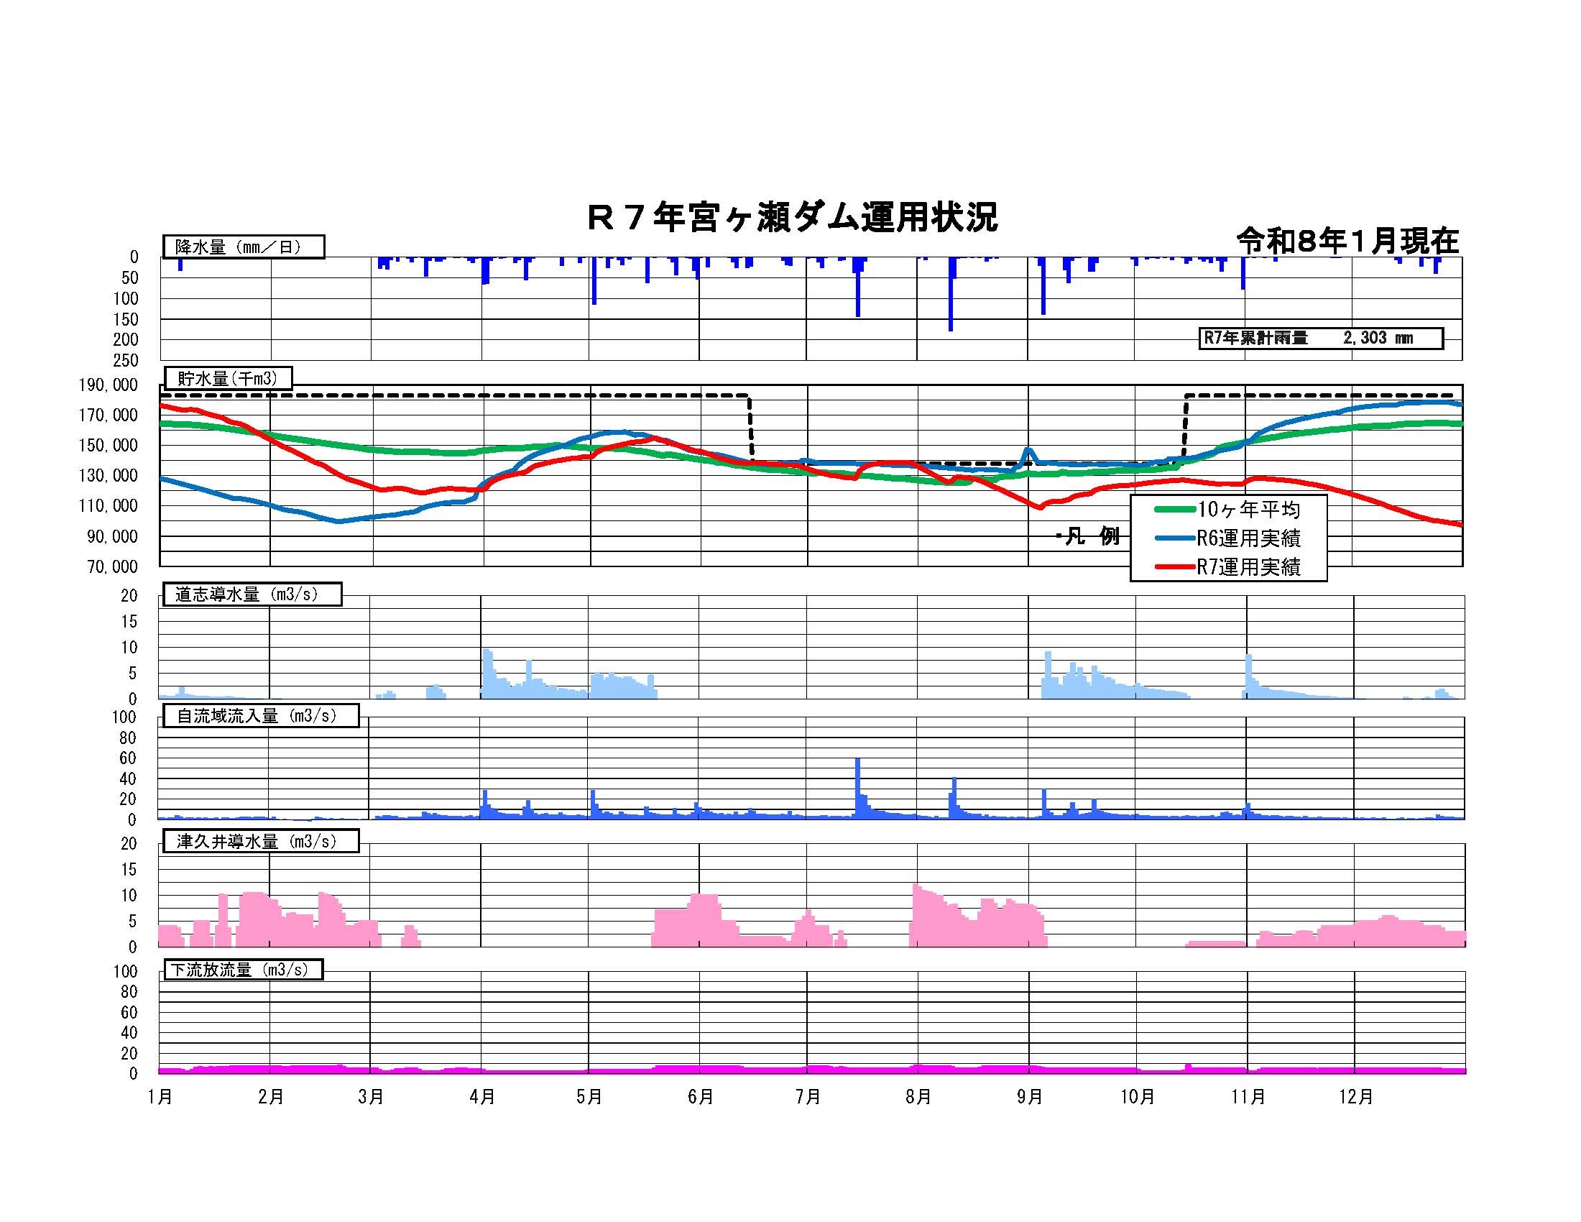Click the blue R6運用実績 legend line swatch
1581x1222 pixels.
coord(1174,538)
